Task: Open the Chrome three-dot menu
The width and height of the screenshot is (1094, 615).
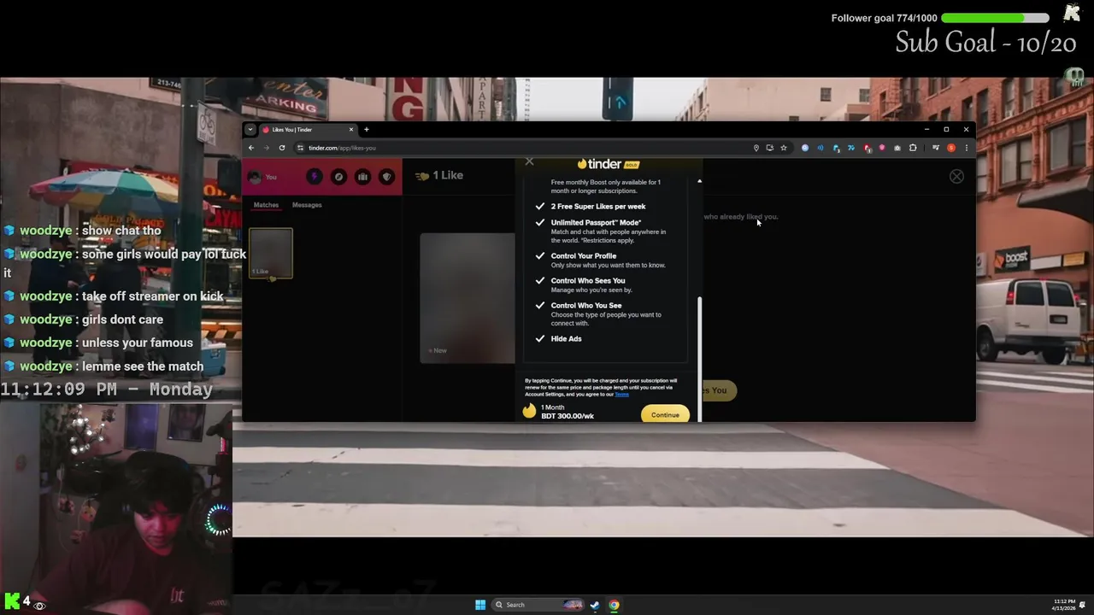Action: tap(967, 148)
